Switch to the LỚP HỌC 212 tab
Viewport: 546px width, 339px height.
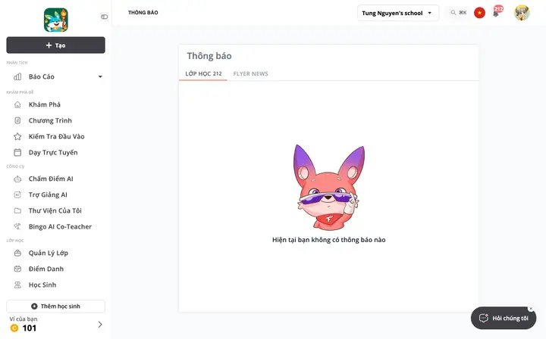[203, 73]
